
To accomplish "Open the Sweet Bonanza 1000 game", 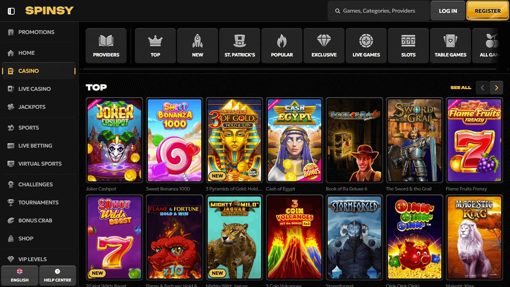I will [x=174, y=140].
